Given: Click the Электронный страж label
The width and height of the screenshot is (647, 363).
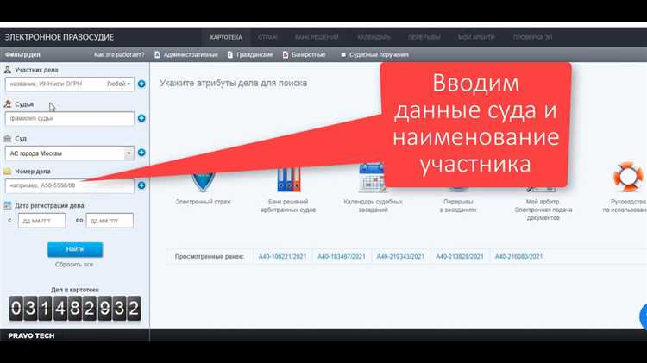Looking at the screenshot, I should point(203,202).
